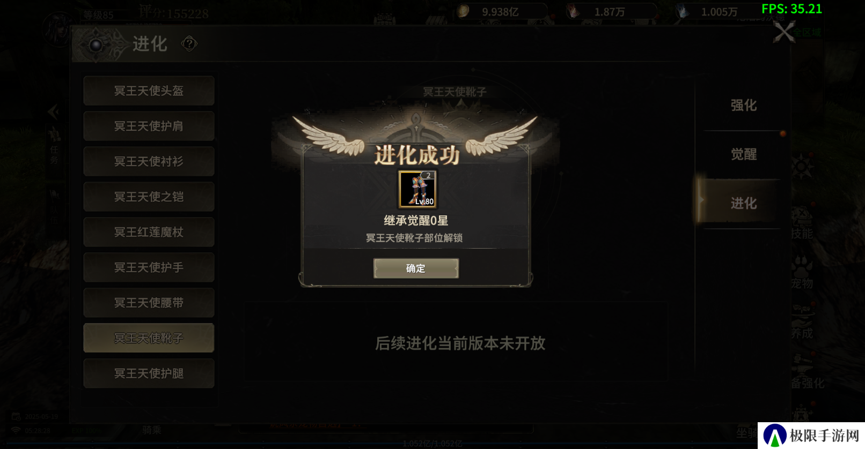Click the help question mark beside 进化
The image size is (865, 449).
(189, 43)
